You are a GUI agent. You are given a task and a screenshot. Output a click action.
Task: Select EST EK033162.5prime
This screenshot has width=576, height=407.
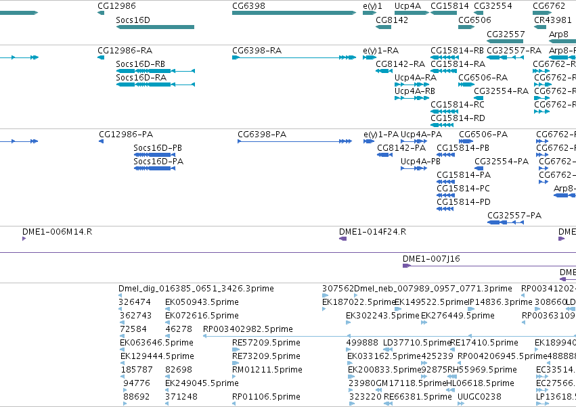tap(349, 363)
